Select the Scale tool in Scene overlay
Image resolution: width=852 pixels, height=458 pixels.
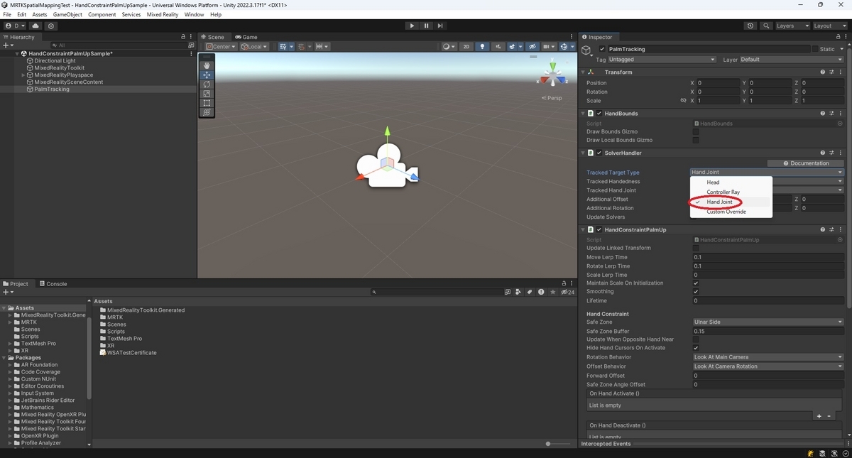(207, 93)
